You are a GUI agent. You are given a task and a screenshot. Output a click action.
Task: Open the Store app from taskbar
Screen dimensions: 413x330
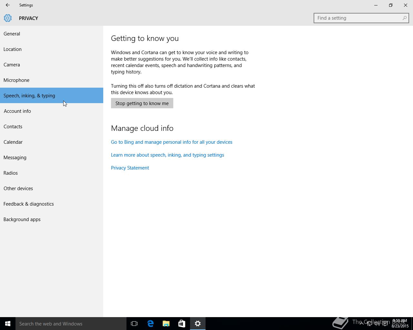pos(182,324)
